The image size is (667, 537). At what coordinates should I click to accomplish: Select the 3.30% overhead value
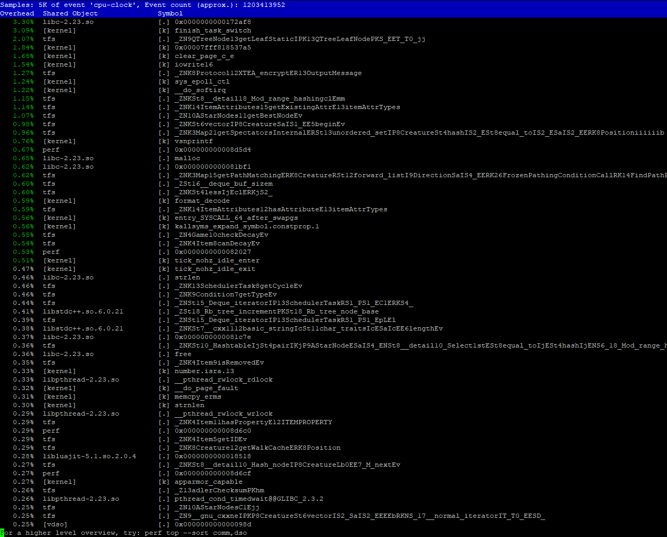click(x=23, y=22)
